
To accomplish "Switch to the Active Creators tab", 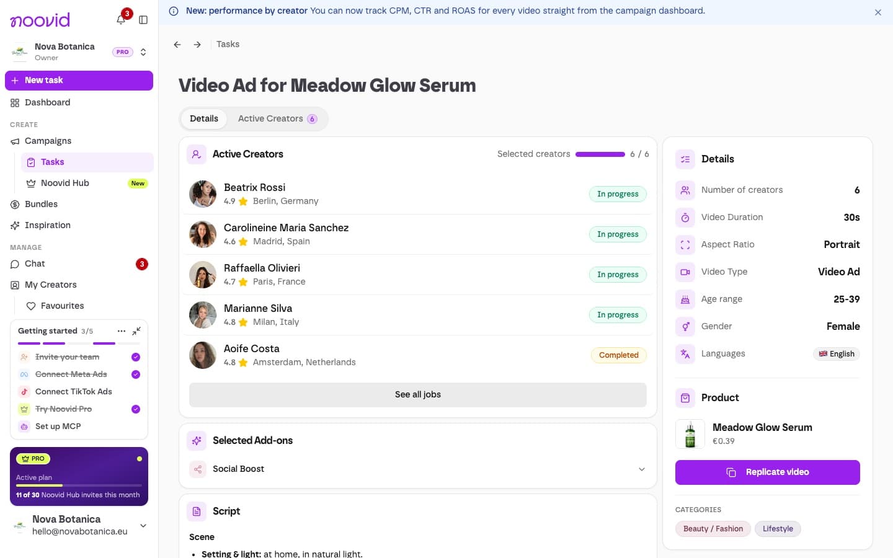I will 277,118.
